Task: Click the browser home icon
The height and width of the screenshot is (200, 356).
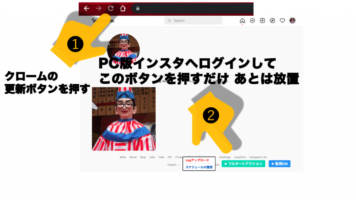Action: (123, 8)
